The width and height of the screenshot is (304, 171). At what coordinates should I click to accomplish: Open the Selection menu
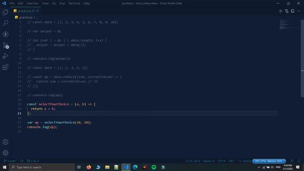click(33, 3)
